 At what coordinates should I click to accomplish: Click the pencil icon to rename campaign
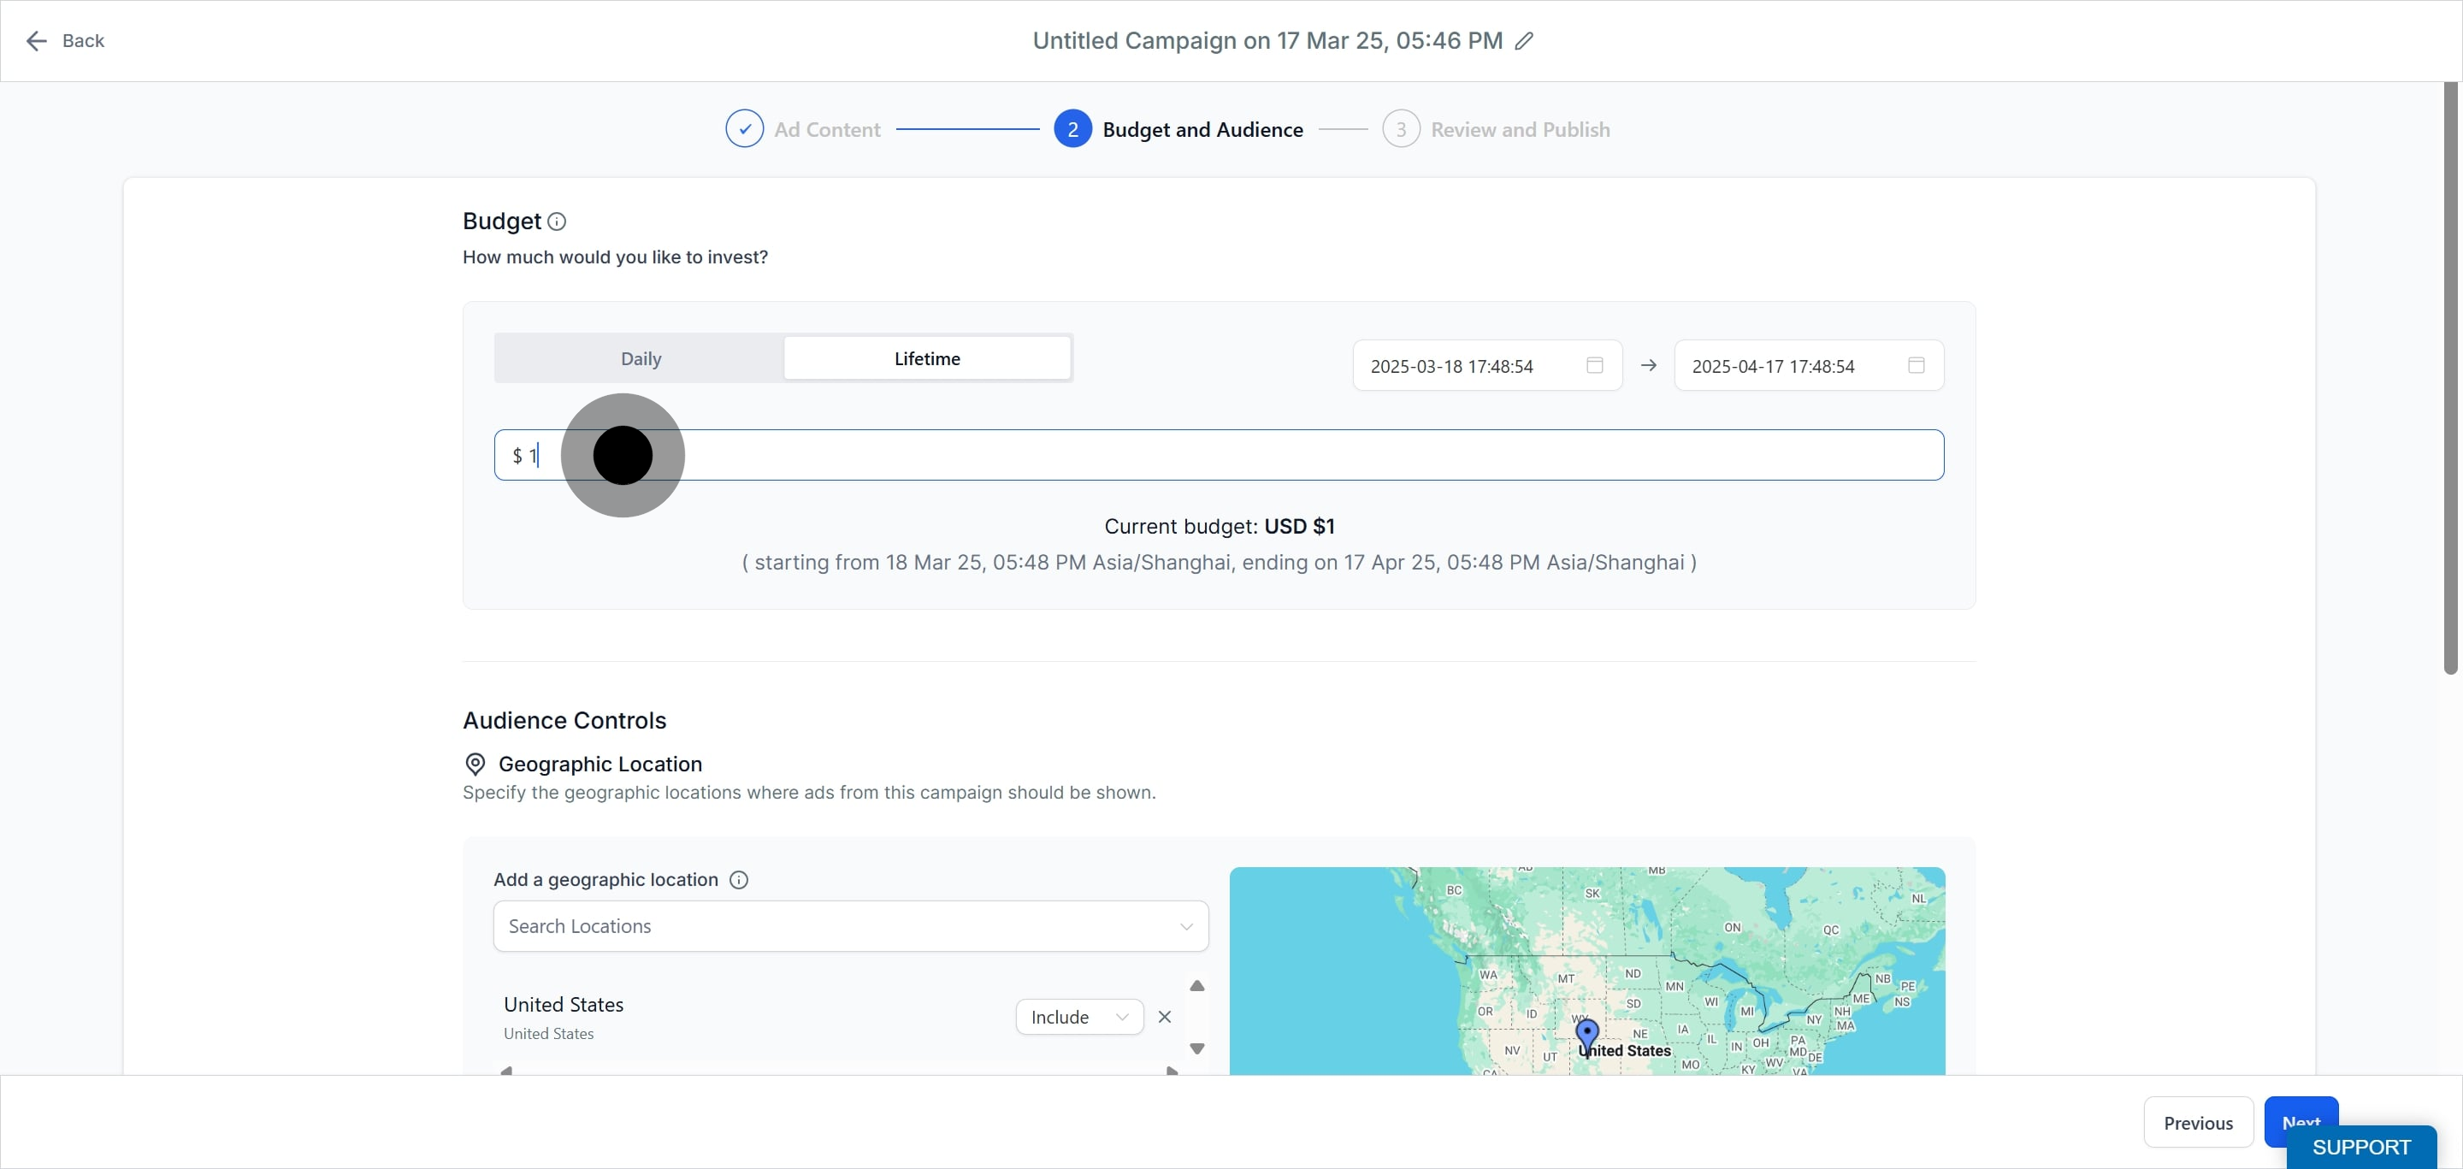point(1524,41)
